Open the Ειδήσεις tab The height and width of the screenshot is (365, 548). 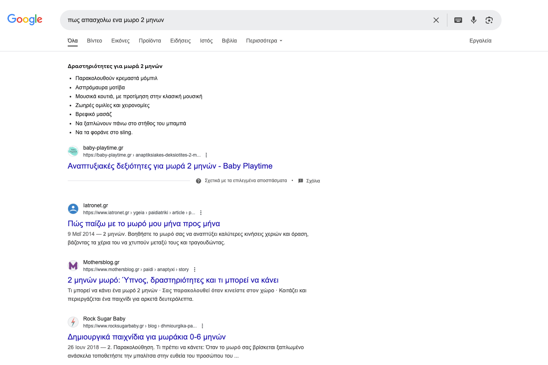[180, 41]
